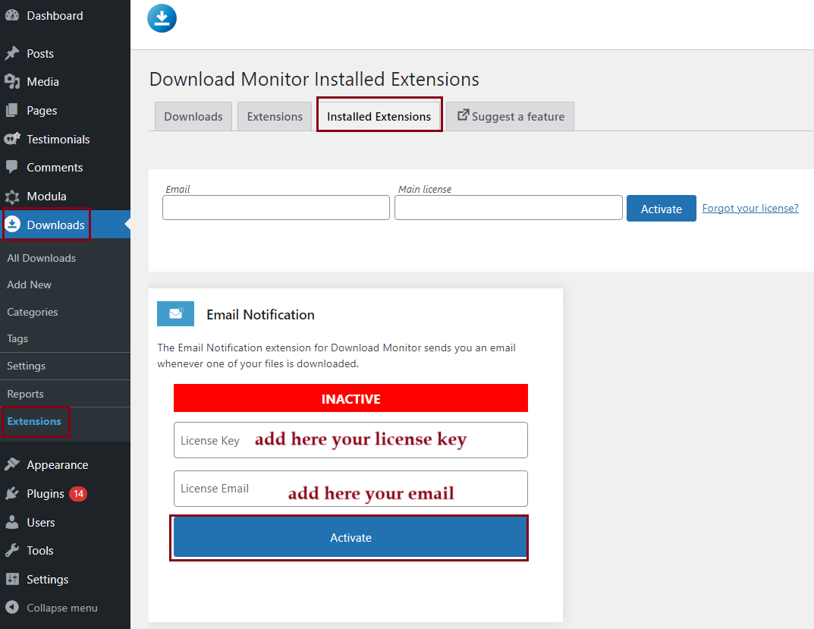This screenshot has width=814, height=629.
Task: Click the Email Notification envelope icon
Action: pyautogui.click(x=175, y=313)
